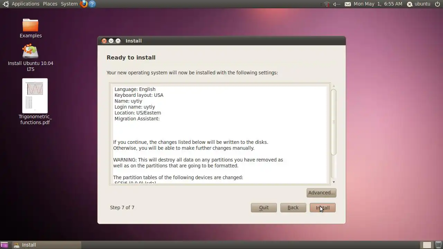Click the Show Desktop icon in bottom panel
Image resolution: width=443 pixels, height=249 pixels.
click(4, 245)
